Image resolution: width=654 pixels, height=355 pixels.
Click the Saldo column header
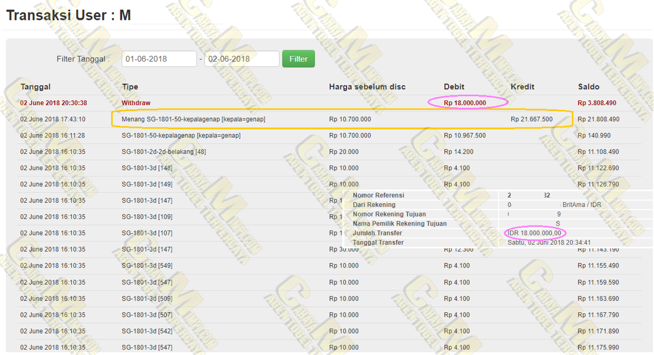588,87
